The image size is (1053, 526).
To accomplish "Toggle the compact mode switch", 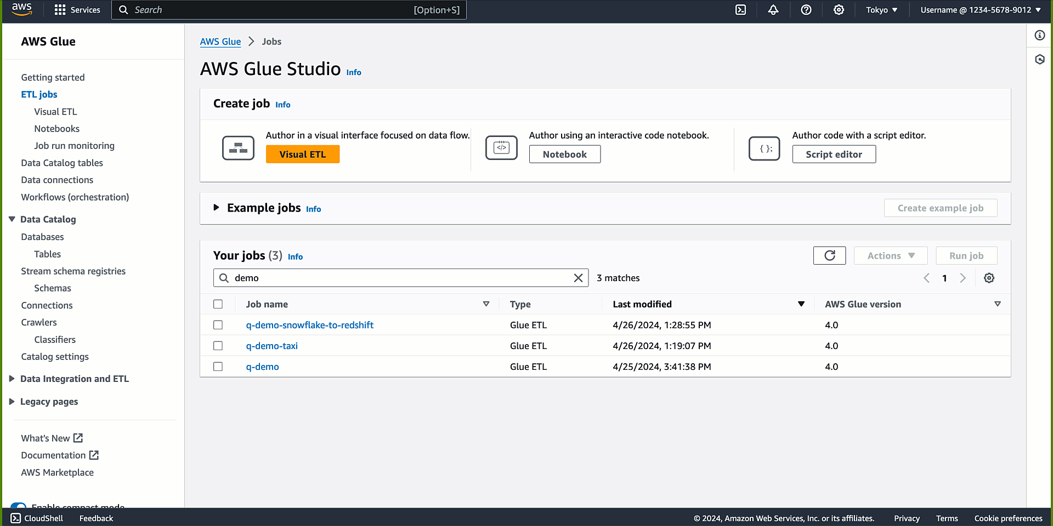I will tap(19, 506).
